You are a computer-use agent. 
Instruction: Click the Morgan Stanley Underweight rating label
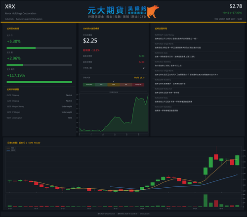coord(67,107)
